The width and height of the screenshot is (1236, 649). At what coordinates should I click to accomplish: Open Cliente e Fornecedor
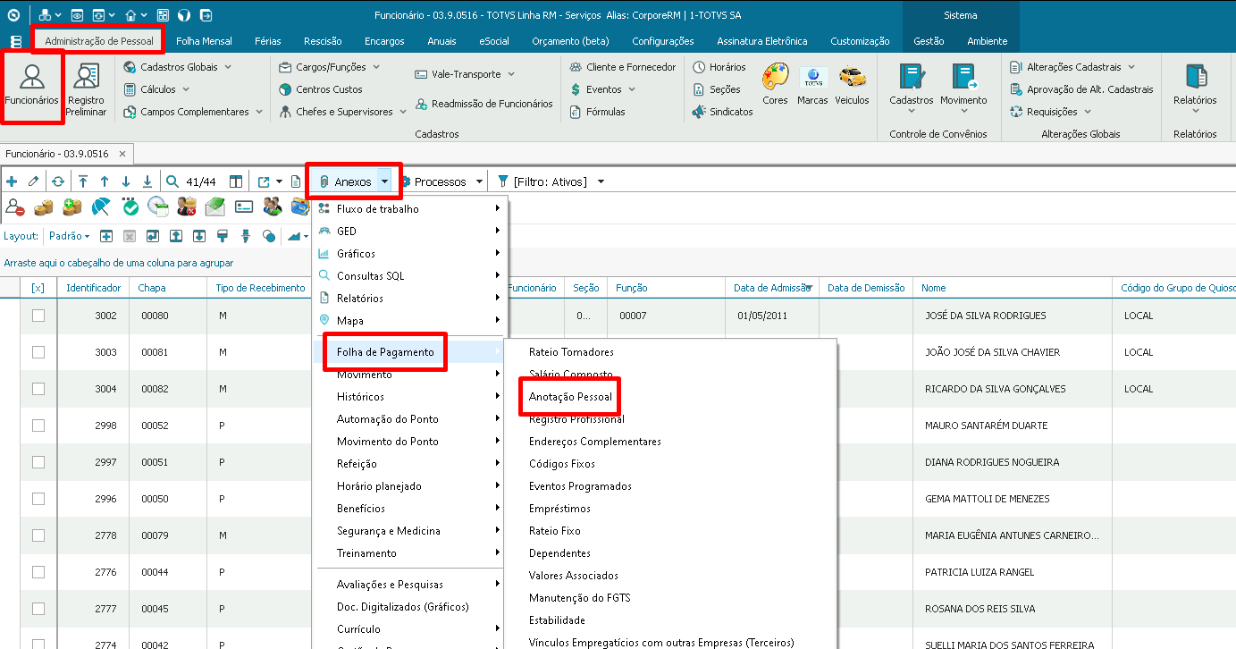(623, 67)
